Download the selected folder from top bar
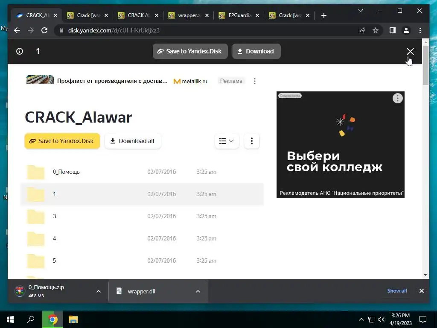The width and height of the screenshot is (437, 328). [x=256, y=51]
